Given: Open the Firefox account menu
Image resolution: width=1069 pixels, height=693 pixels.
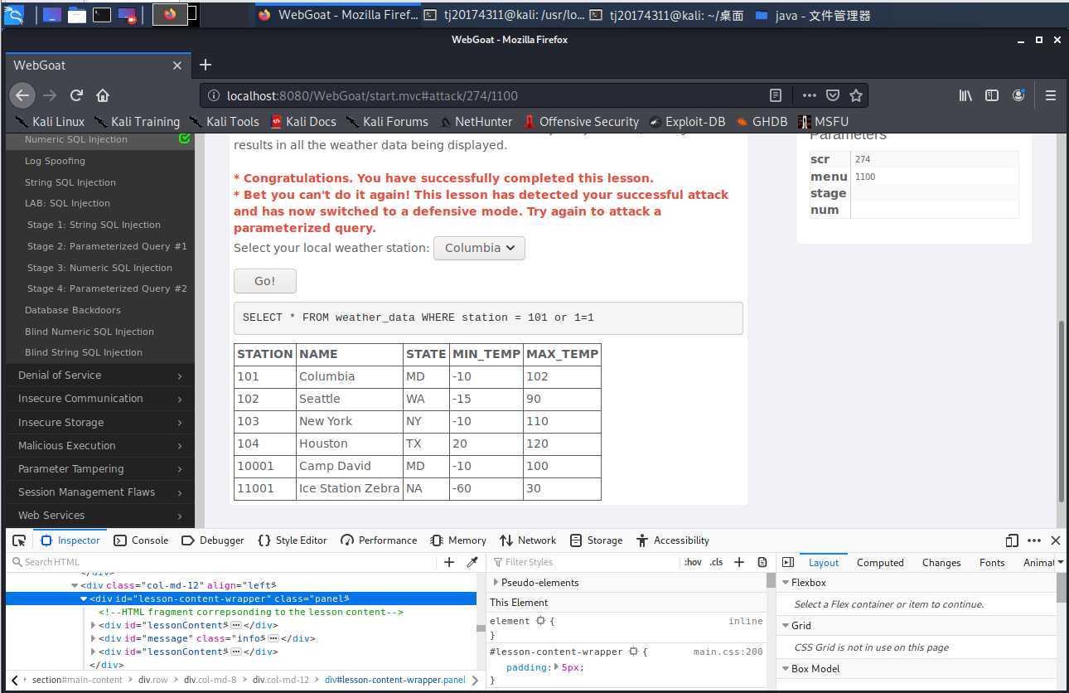Looking at the screenshot, I should pyautogui.click(x=1018, y=95).
